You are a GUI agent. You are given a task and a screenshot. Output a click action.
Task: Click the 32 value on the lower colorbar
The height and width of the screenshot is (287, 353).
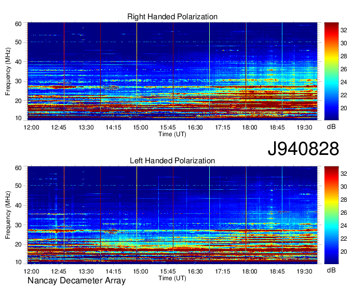tap(344, 174)
